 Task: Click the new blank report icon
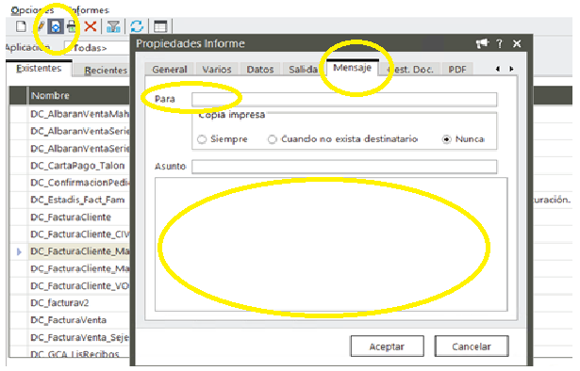coord(21,26)
